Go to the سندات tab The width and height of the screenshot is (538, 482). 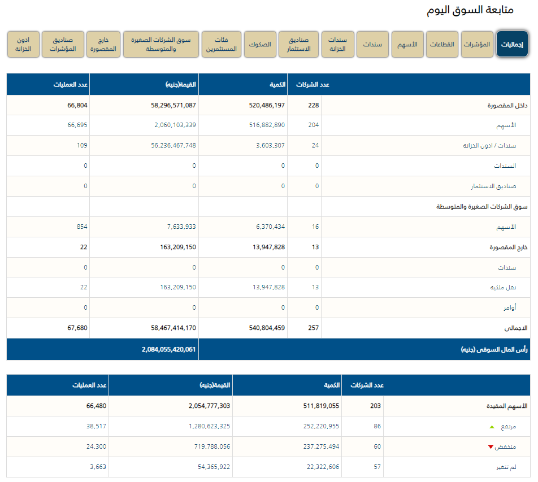[373, 45]
